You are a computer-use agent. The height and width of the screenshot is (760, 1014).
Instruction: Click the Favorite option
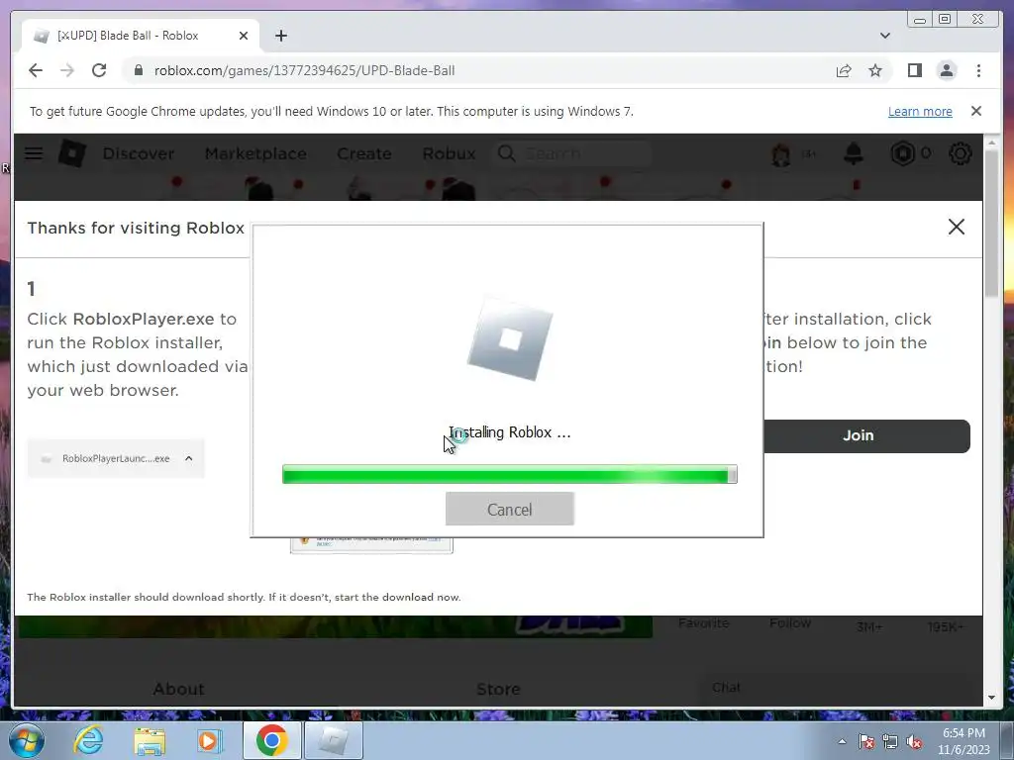704,623
